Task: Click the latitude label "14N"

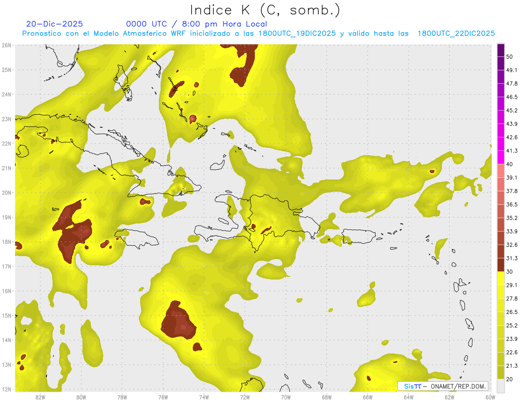Action: click(7, 340)
